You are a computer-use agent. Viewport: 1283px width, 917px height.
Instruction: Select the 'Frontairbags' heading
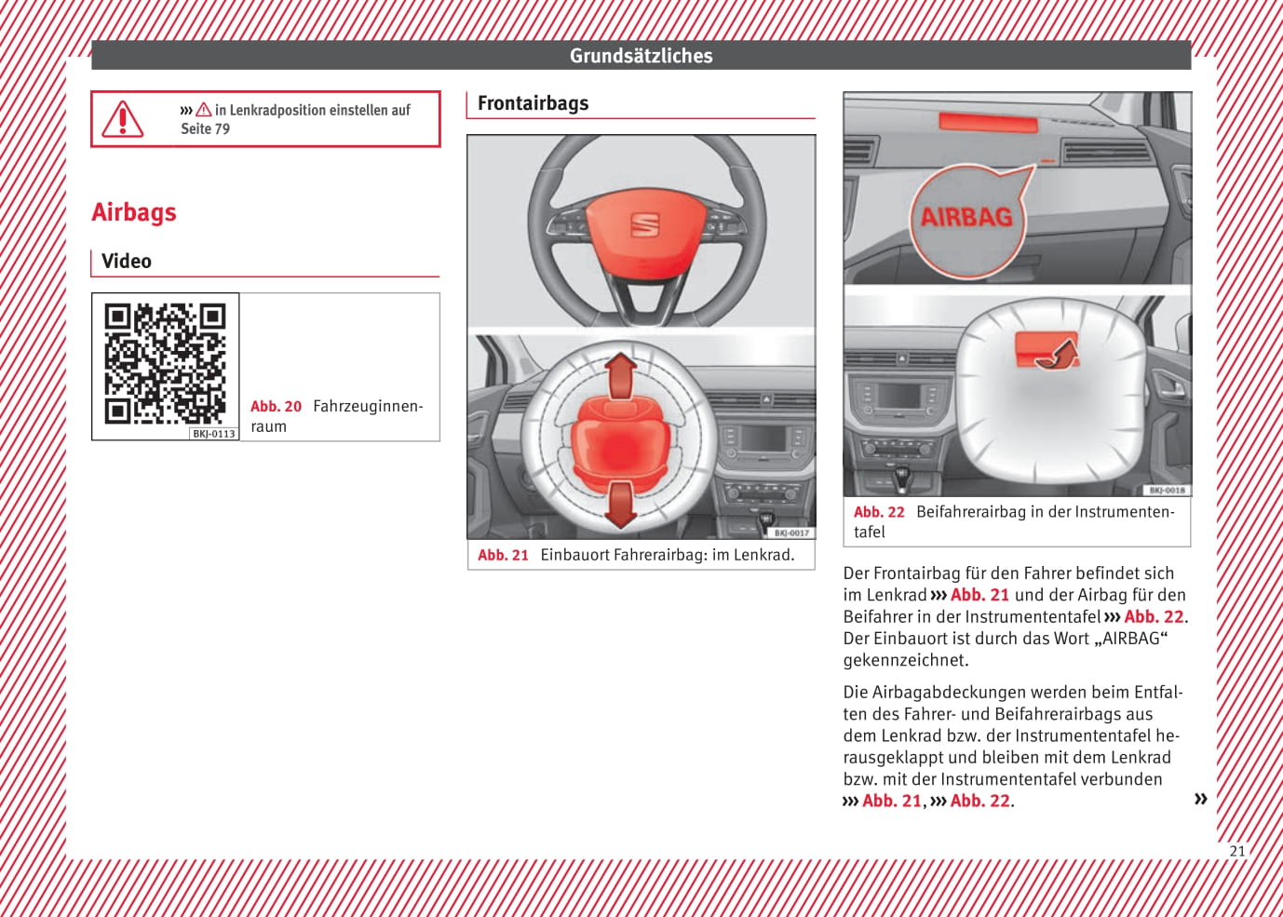(x=533, y=103)
